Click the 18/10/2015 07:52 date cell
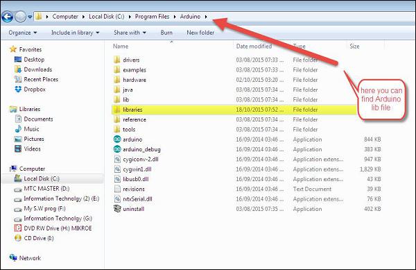Viewport: 416px width, 270px height. (x=260, y=110)
